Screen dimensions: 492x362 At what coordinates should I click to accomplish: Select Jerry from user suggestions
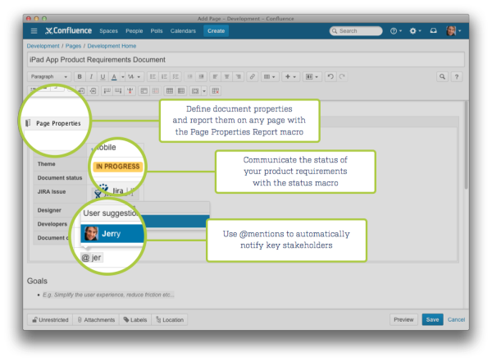click(x=112, y=233)
